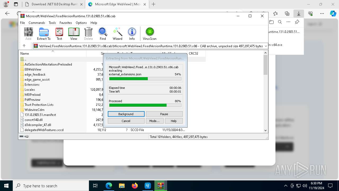
Task: Open Edge settings and more ellipsis
Action: click(x=322, y=14)
